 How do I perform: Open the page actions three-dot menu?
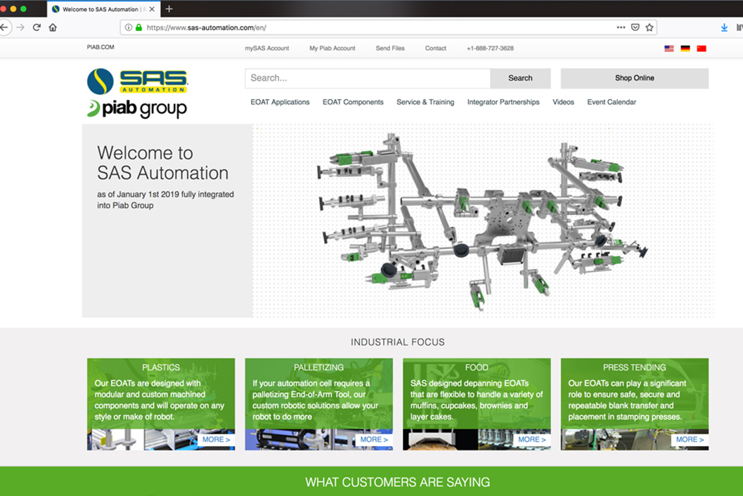click(621, 27)
